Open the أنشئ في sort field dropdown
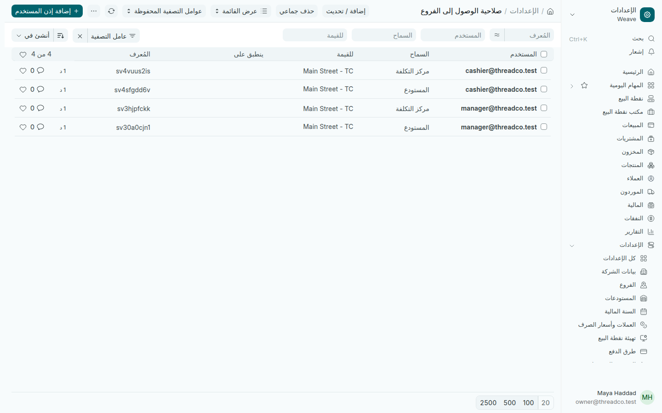This screenshot has width=662, height=413. click(x=33, y=36)
